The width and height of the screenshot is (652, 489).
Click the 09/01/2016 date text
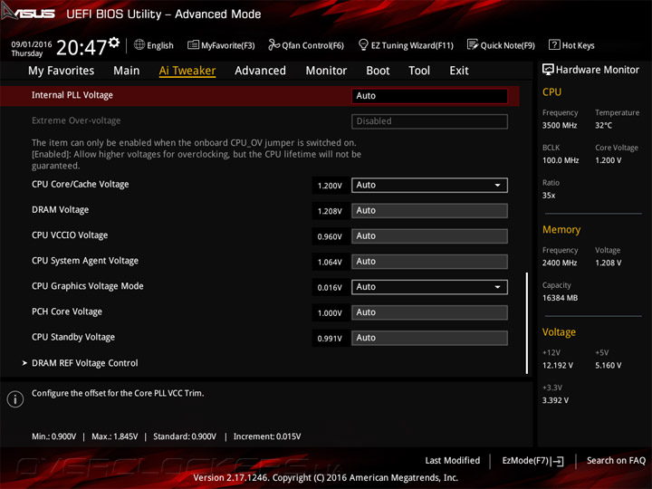point(32,44)
